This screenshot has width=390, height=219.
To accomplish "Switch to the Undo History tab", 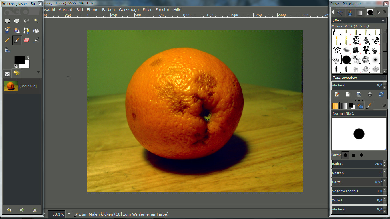I will (16, 73).
